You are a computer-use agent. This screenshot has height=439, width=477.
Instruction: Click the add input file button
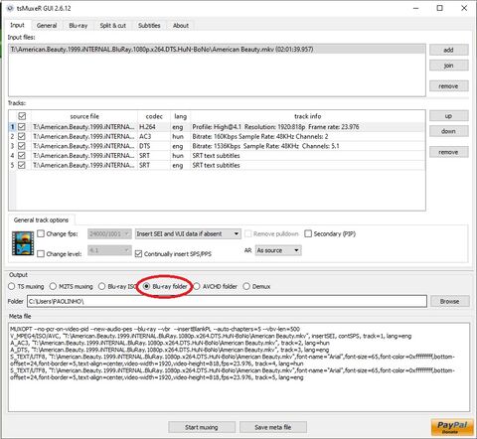tap(449, 50)
